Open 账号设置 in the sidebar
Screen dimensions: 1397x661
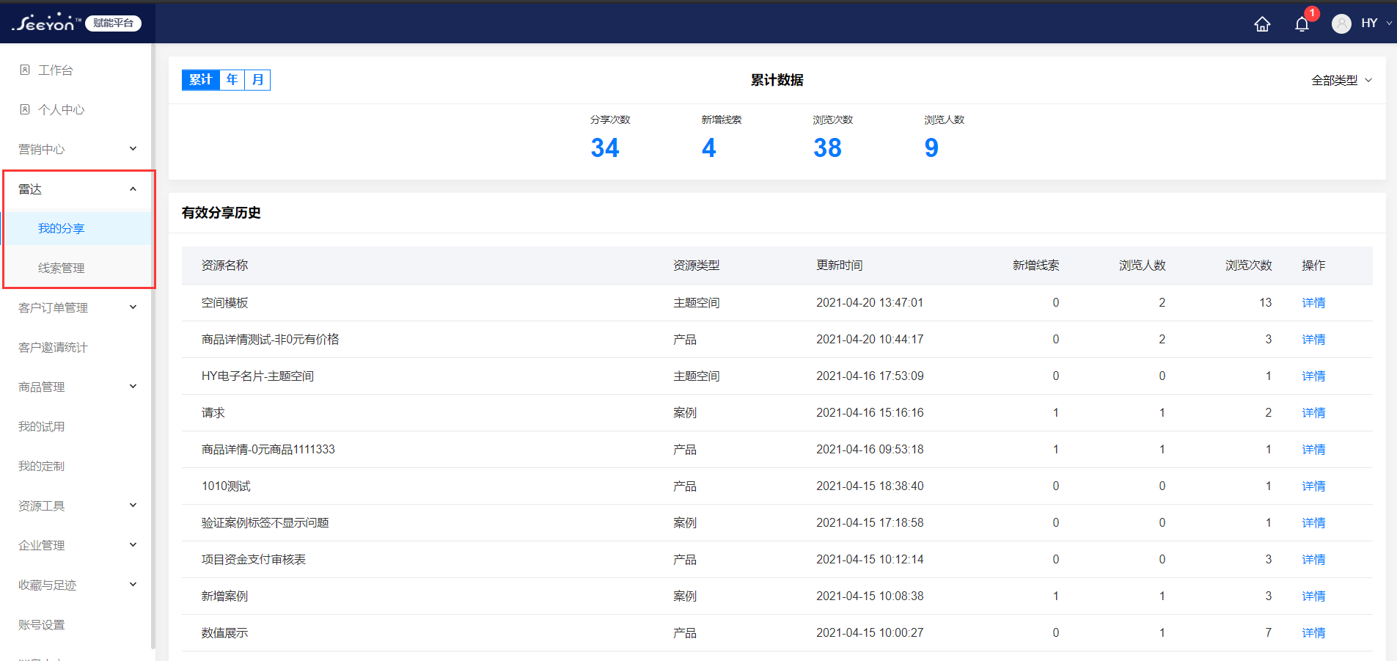point(42,624)
